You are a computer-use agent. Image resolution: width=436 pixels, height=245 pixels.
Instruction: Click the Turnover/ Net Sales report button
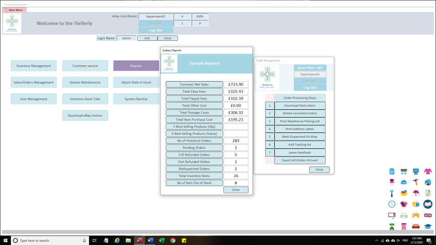194,84
